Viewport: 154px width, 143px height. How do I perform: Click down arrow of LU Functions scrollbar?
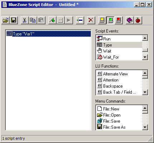pyautogui.click(x=145, y=92)
